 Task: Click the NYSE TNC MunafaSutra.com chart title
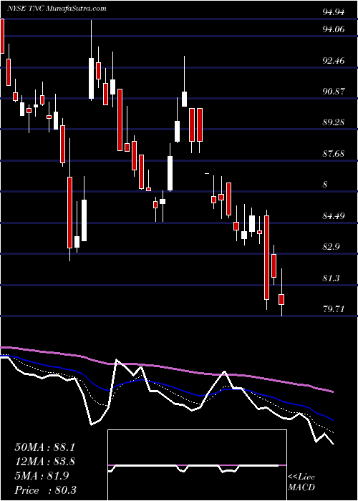57,9
